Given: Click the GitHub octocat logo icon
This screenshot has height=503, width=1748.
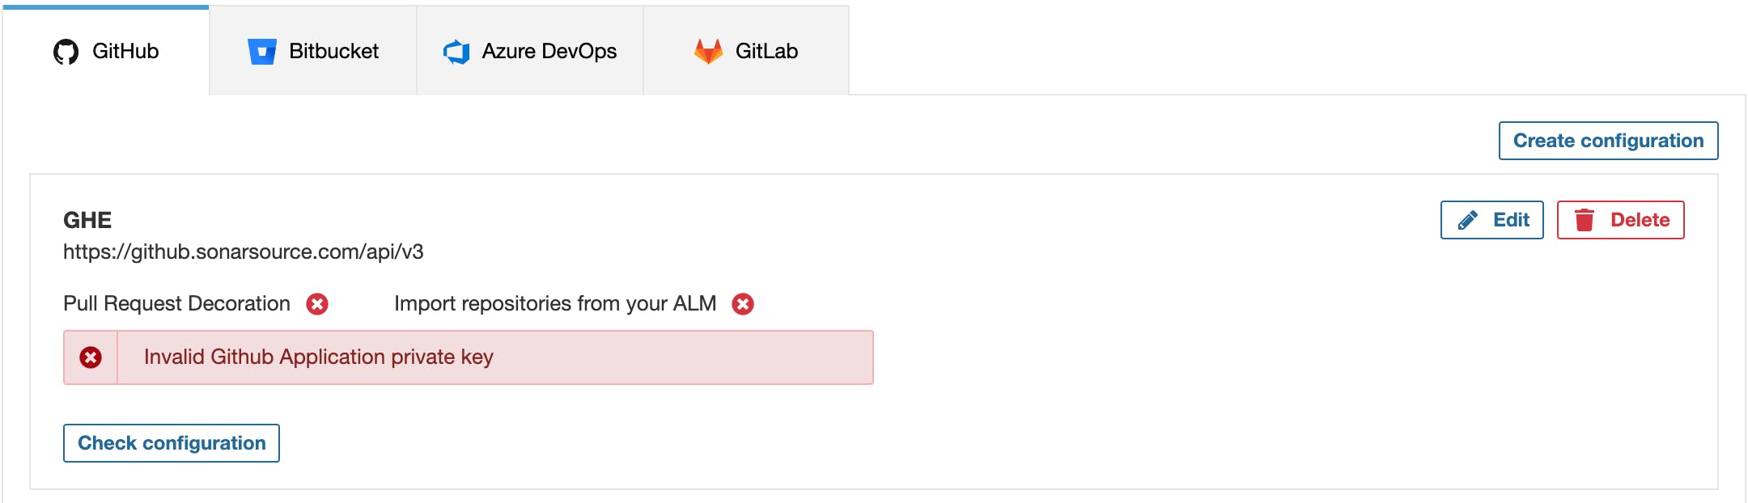Looking at the screenshot, I should click(66, 52).
